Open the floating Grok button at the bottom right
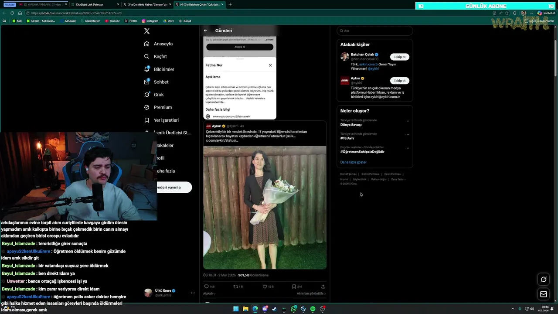 (544, 279)
